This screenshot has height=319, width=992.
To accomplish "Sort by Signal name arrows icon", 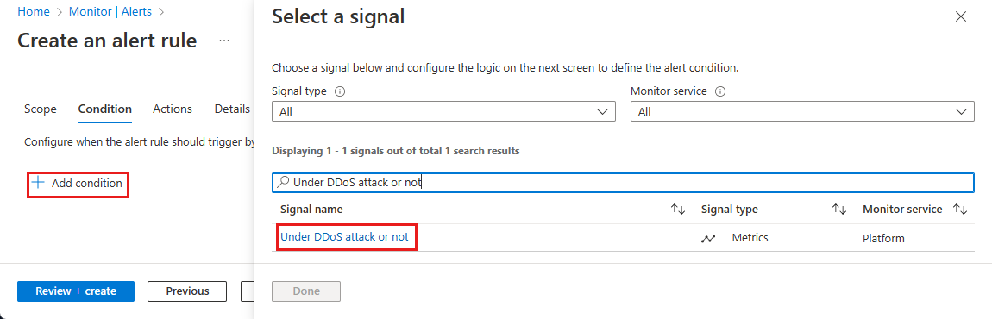I will point(678,210).
